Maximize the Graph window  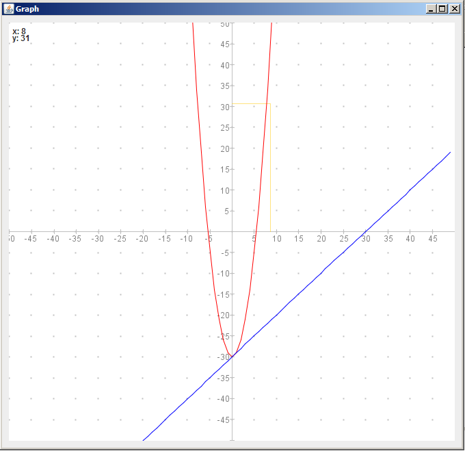[442, 9]
